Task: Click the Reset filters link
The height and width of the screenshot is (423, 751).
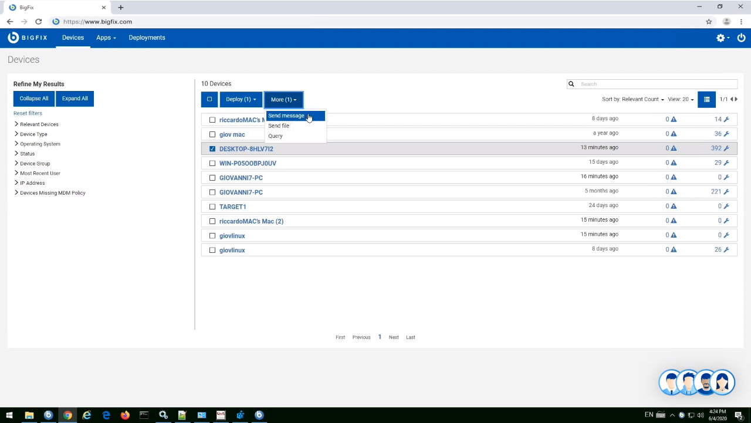Action: coord(28,113)
